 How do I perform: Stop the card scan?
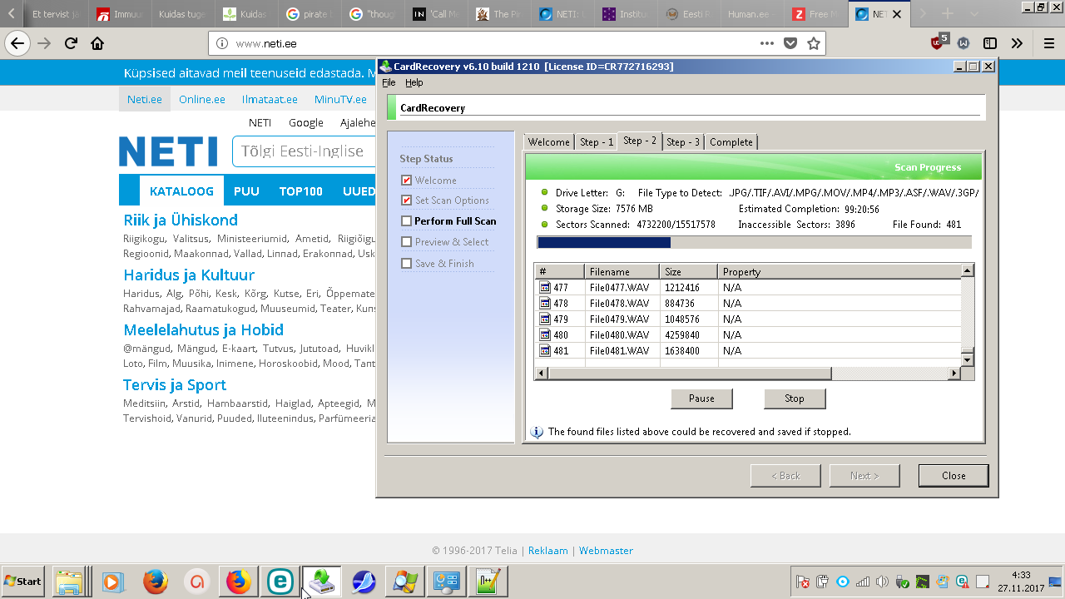(x=795, y=399)
